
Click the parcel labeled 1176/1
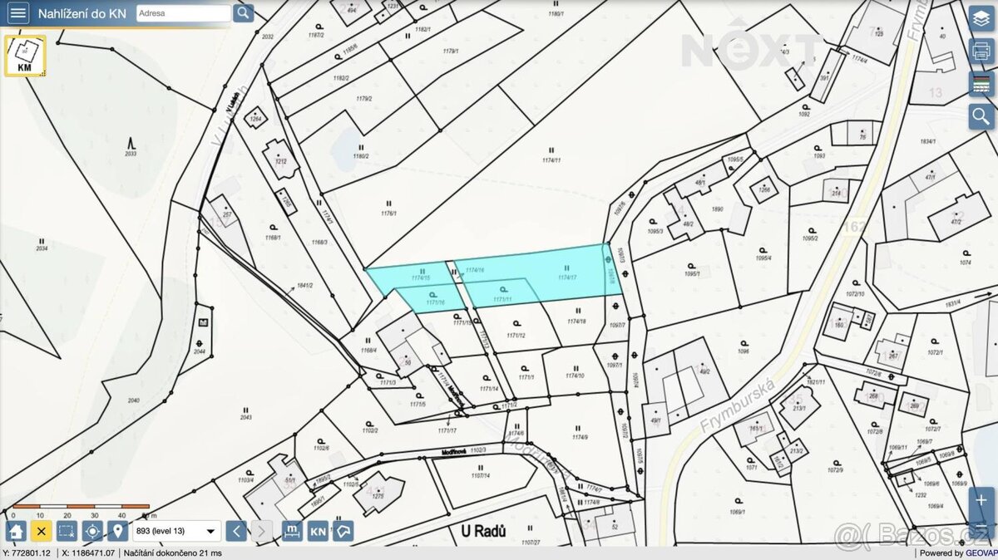click(388, 213)
